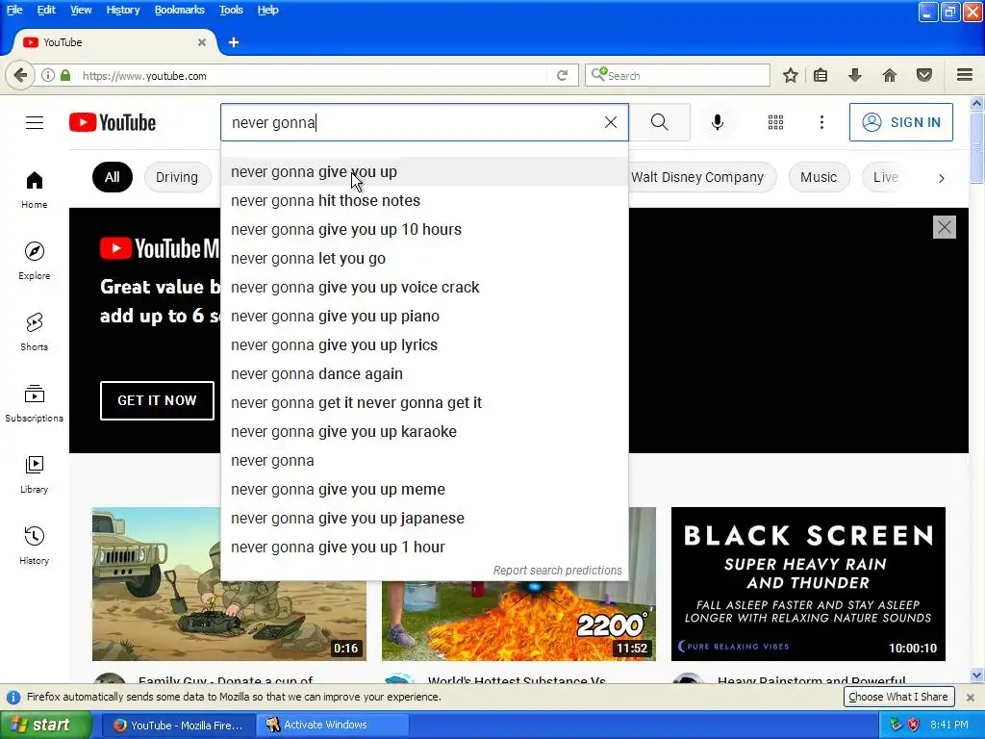Open a new tab with plus

234,42
